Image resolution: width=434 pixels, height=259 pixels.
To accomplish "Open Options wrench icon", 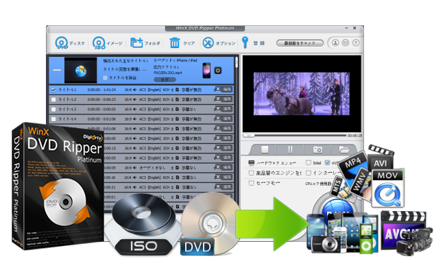I will tap(208, 43).
